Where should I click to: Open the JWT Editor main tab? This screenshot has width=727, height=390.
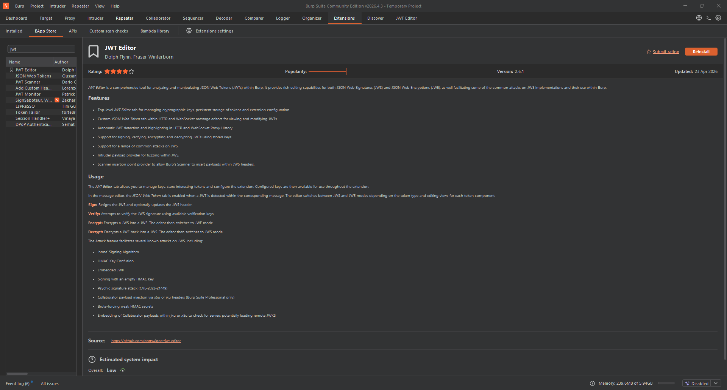click(406, 18)
